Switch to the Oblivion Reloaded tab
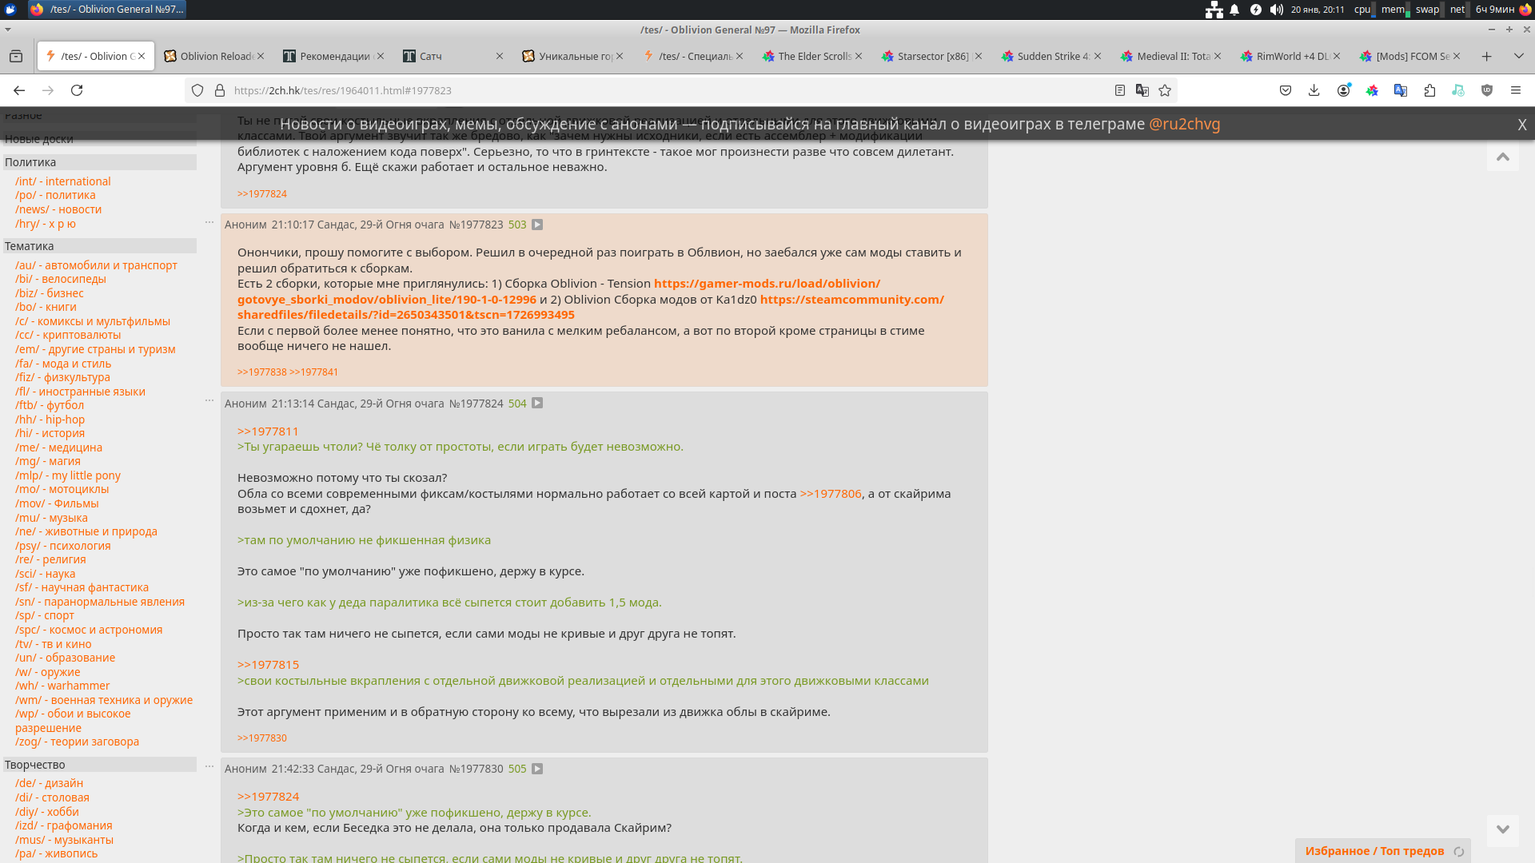1535x863 pixels. (216, 56)
